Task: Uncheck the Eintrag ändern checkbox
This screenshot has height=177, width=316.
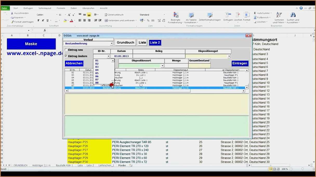Action: [66, 56]
